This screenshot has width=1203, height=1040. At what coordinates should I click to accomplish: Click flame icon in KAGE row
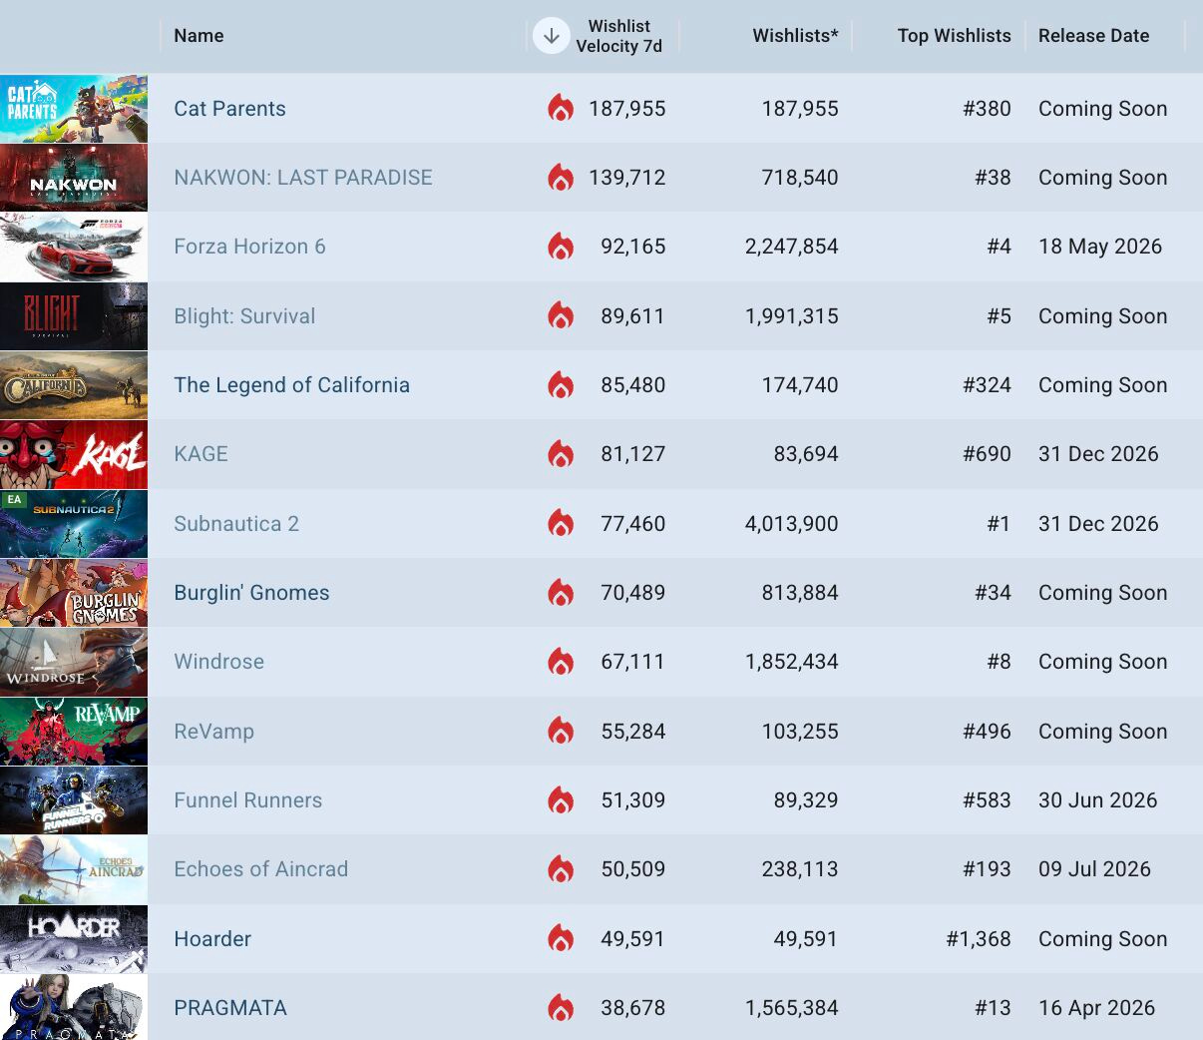click(x=561, y=453)
